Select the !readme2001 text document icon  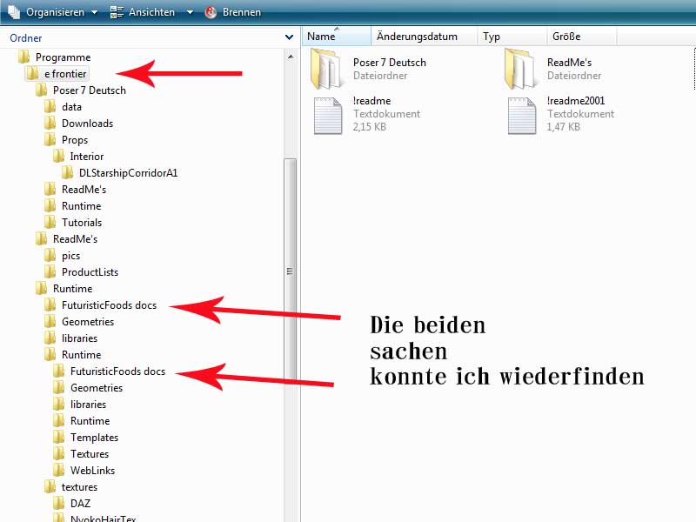click(x=522, y=116)
